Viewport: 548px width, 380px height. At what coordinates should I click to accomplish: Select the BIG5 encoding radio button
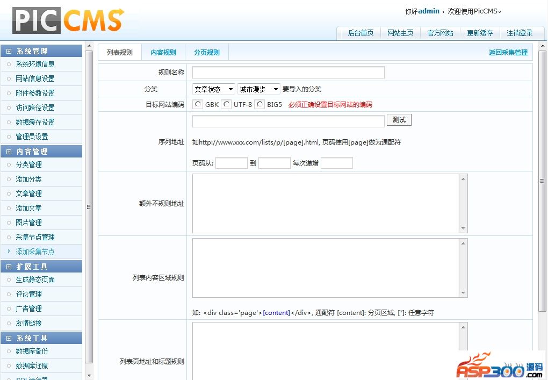259,104
